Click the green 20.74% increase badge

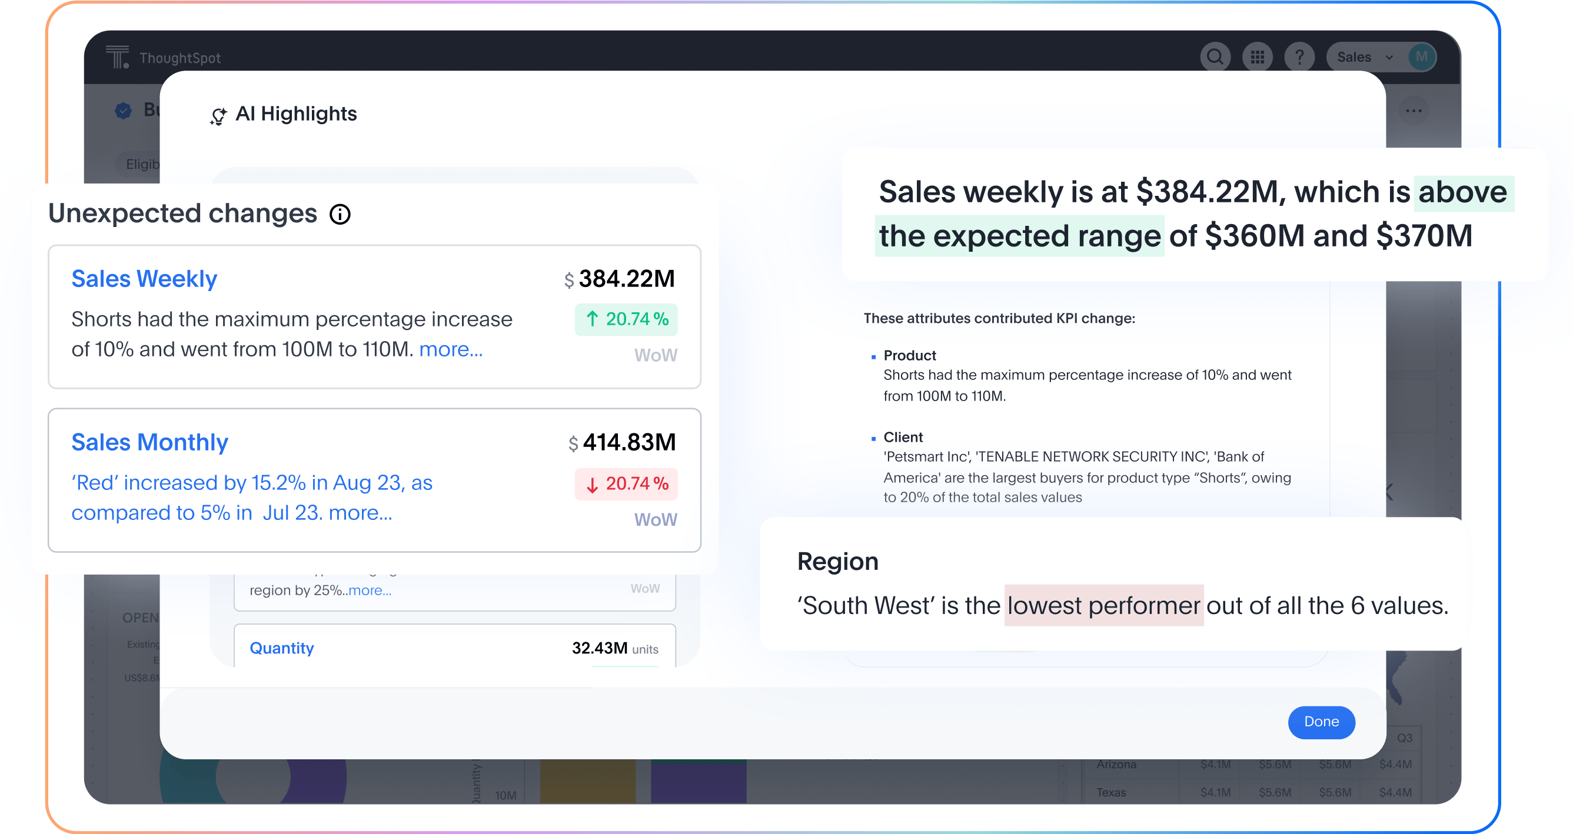point(626,319)
